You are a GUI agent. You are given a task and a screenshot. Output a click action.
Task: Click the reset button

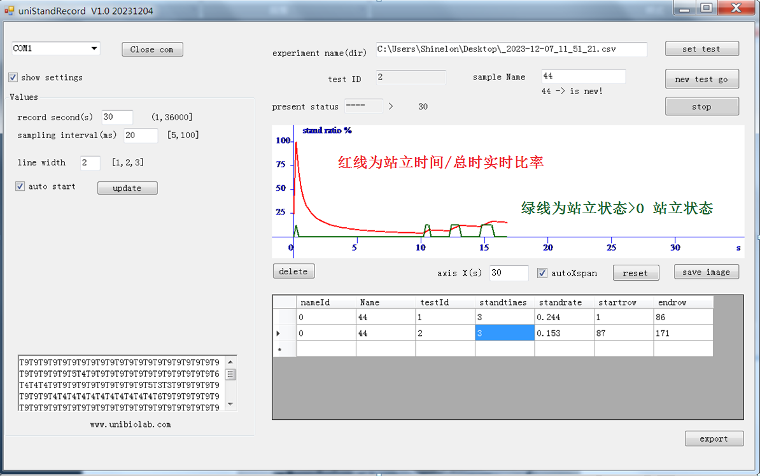pyautogui.click(x=636, y=273)
